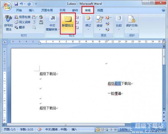The width and height of the screenshot is (168, 134).
Task: Click the 翻译 translate button
Action: click(x=20, y=27)
